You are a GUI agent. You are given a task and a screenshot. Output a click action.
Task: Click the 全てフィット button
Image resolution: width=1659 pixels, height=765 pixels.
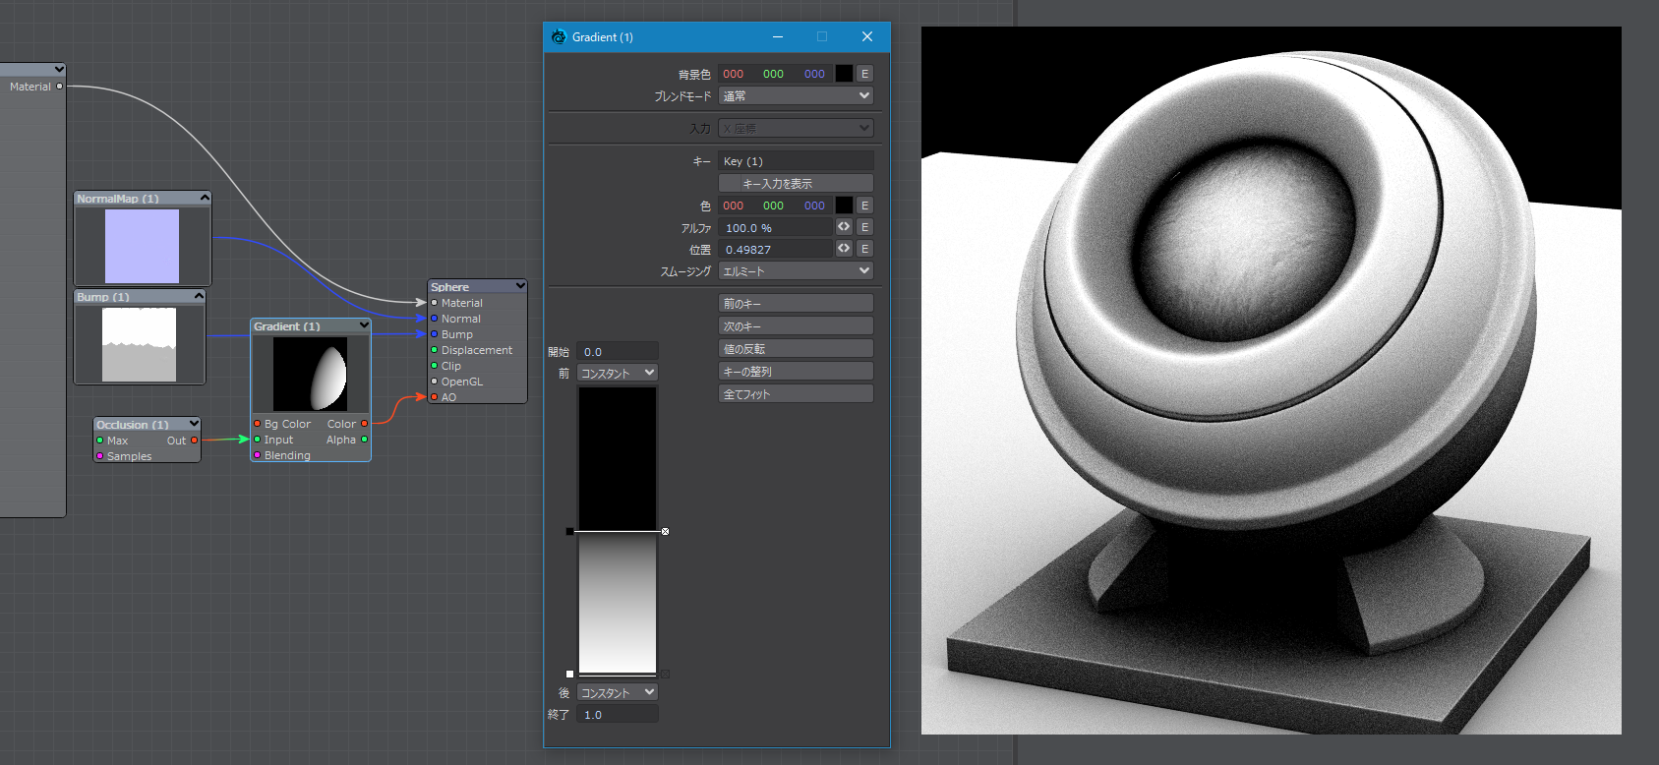click(x=796, y=393)
